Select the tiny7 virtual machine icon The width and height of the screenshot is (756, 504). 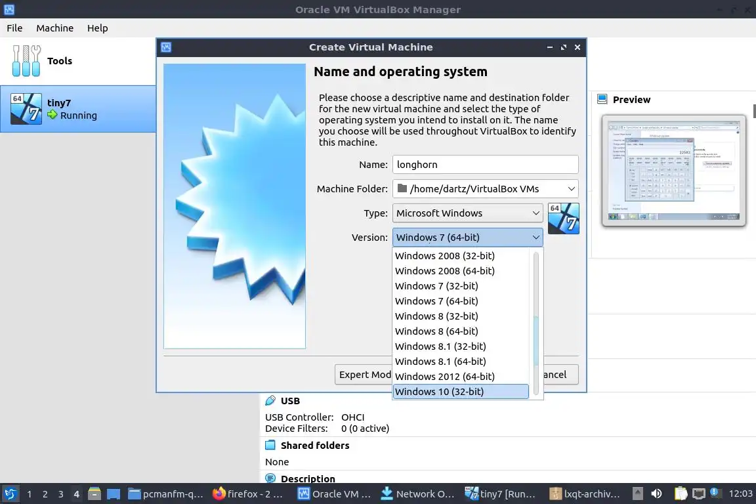(x=26, y=109)
